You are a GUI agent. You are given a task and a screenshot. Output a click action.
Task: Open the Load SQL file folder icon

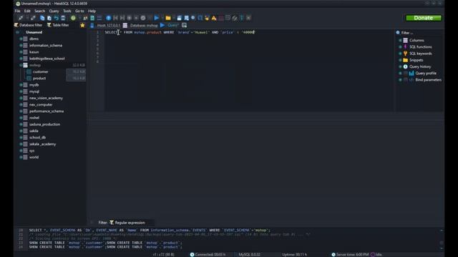168,18
